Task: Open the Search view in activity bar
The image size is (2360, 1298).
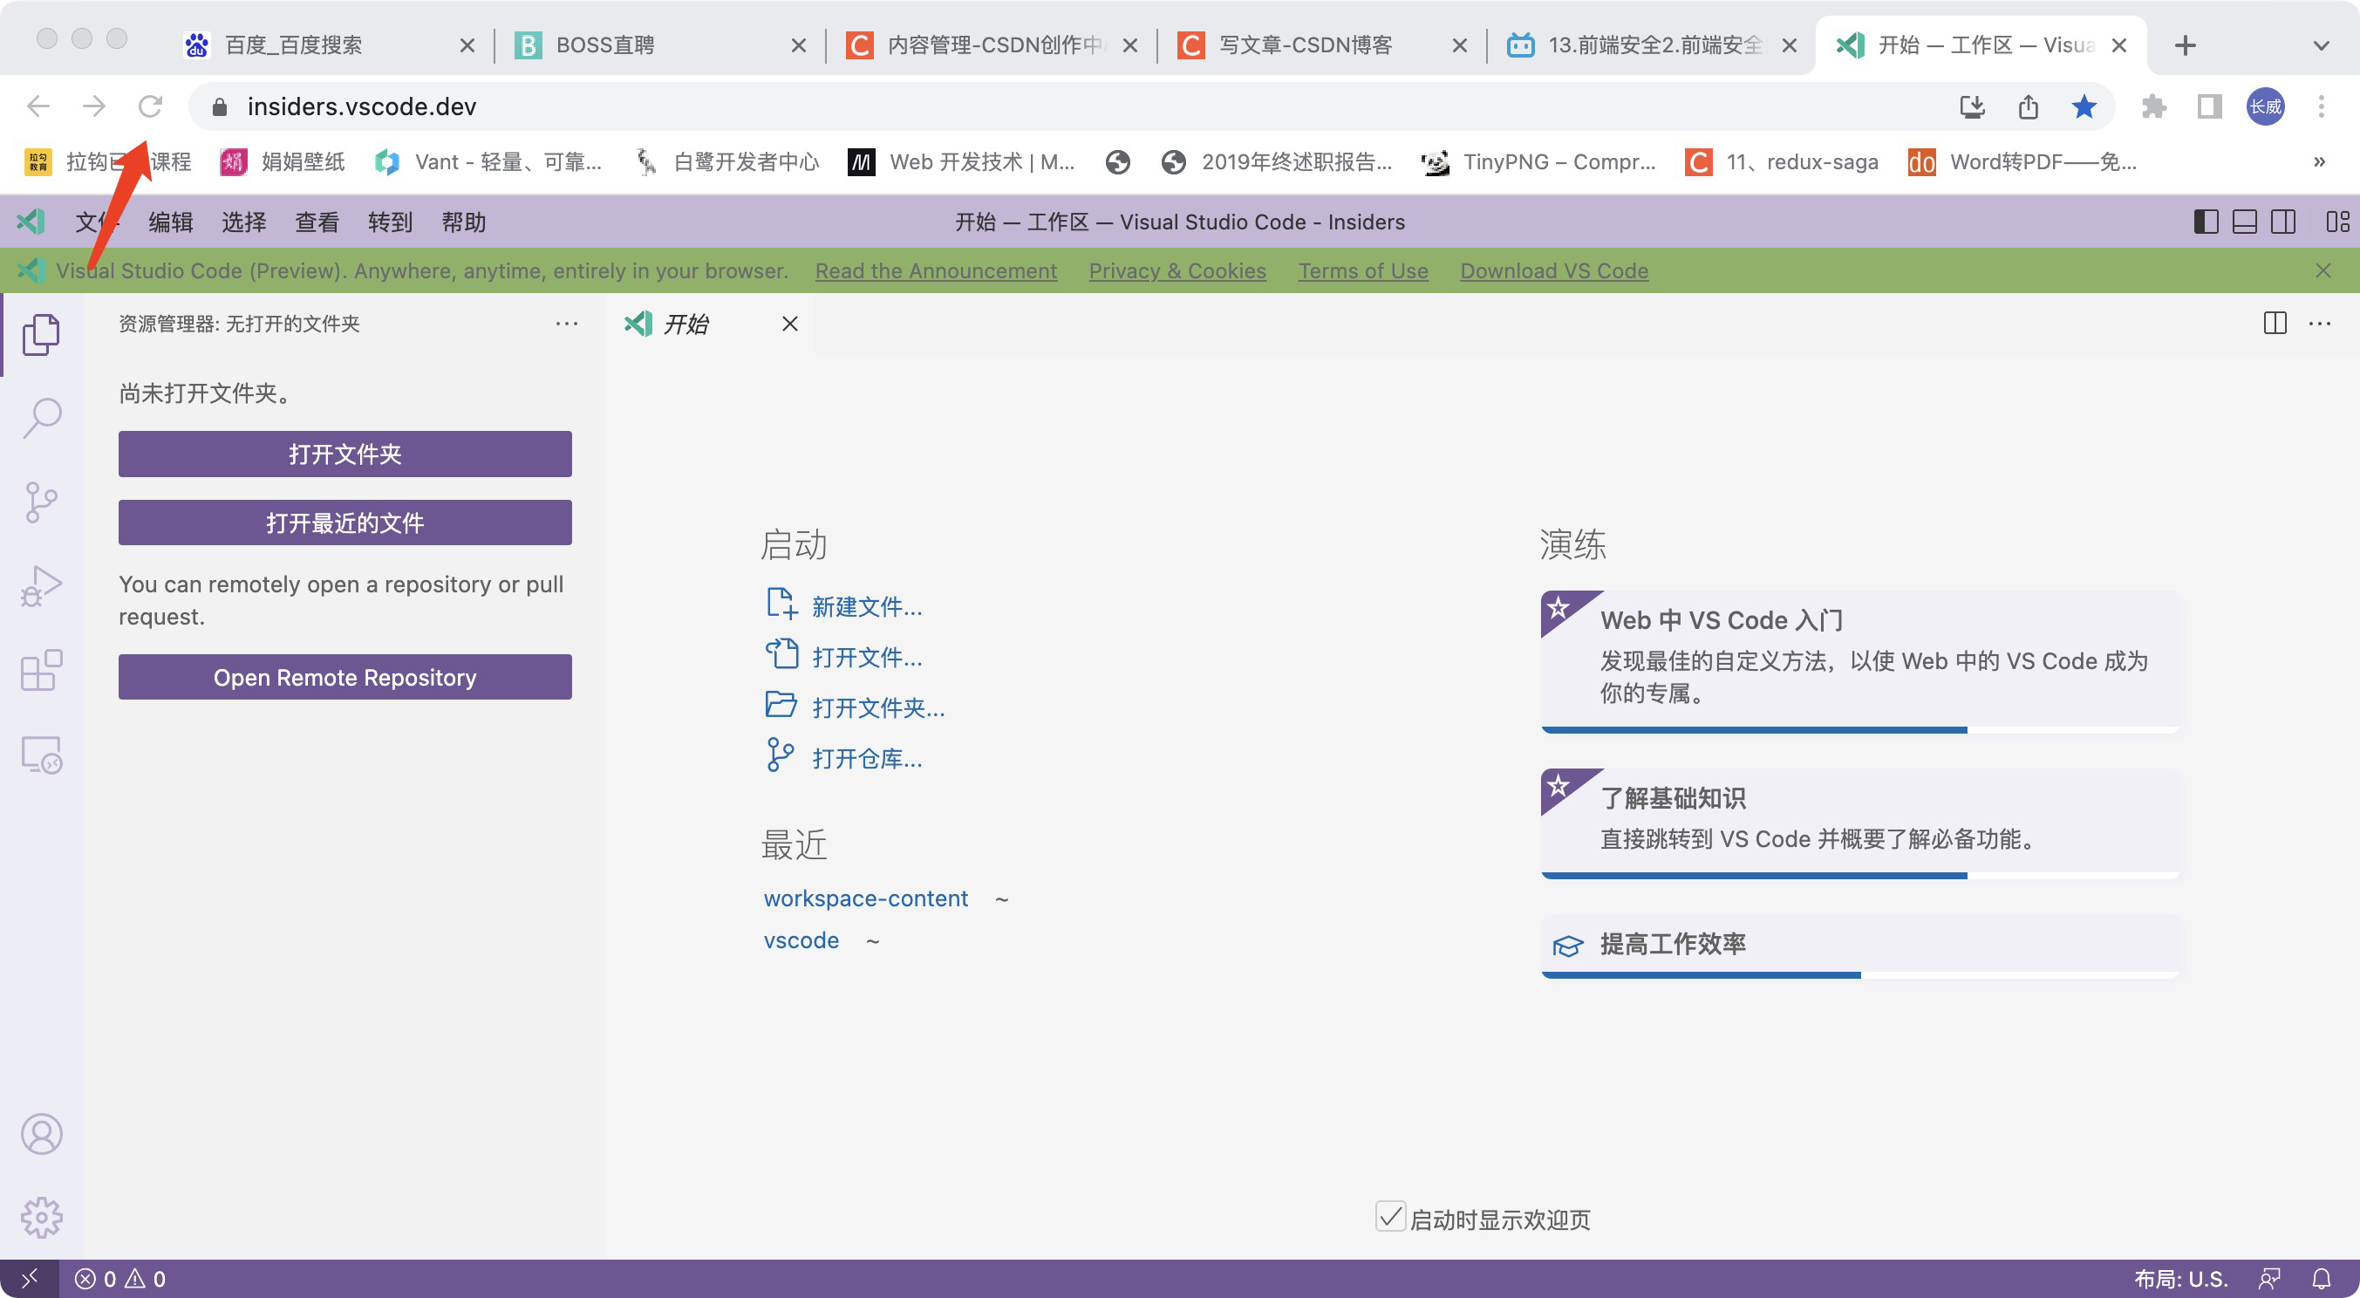Action: click(41, 418)
